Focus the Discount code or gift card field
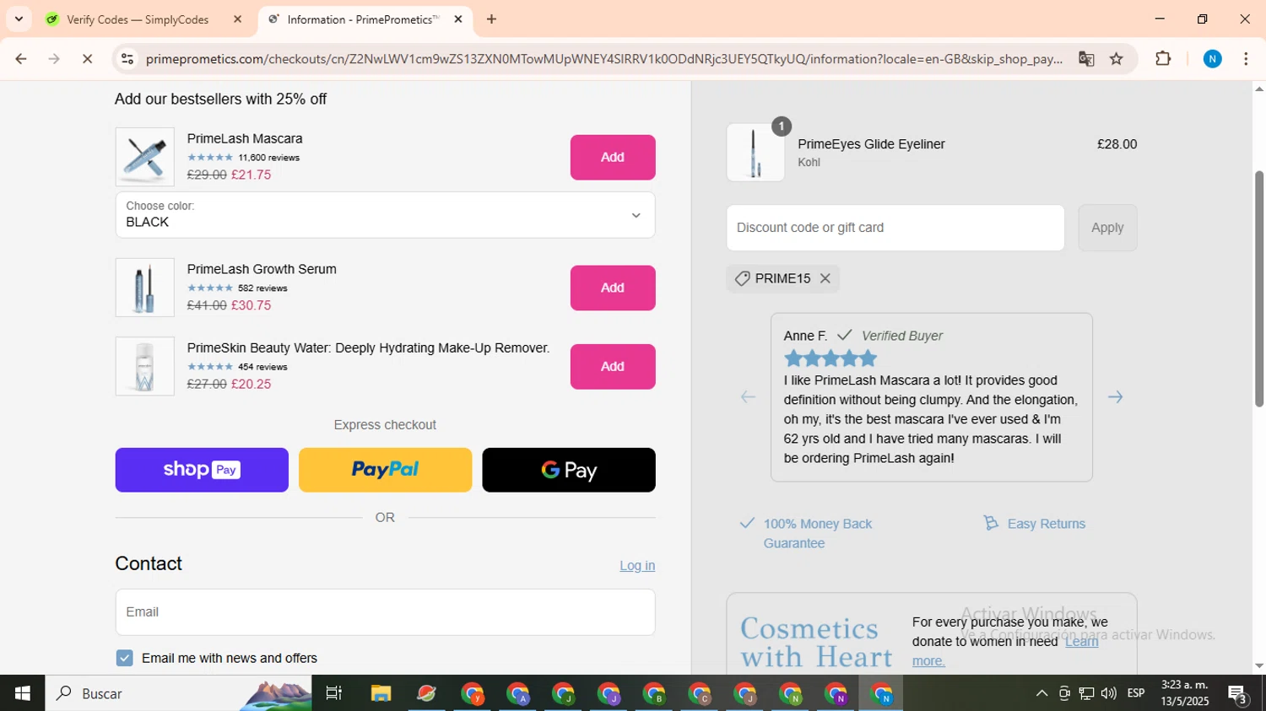The image size is (1266, 711). point(895,228)
